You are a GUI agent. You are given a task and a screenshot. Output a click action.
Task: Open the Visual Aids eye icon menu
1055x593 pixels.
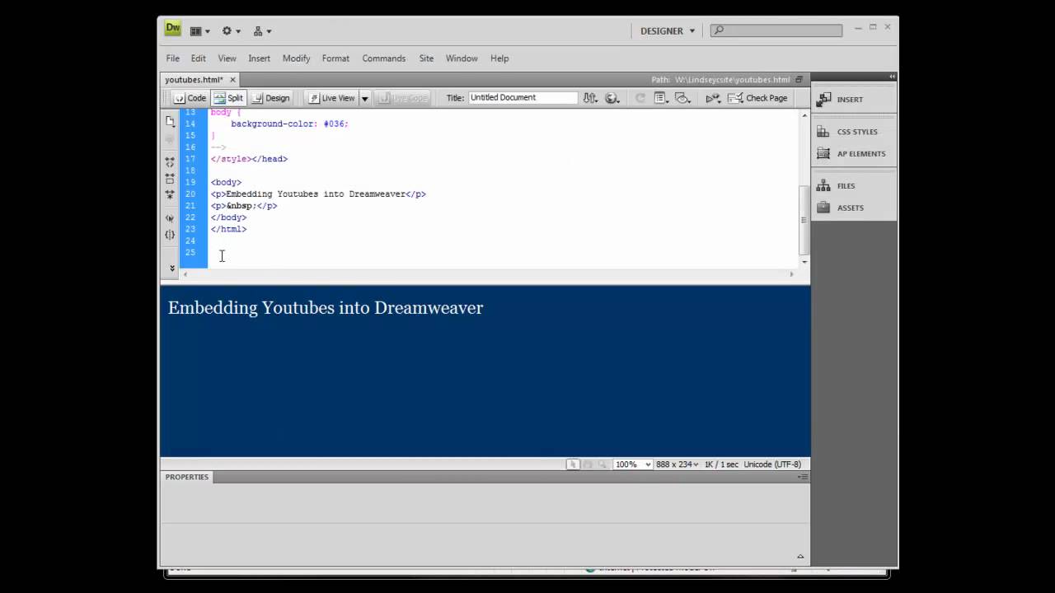[682, 98]
